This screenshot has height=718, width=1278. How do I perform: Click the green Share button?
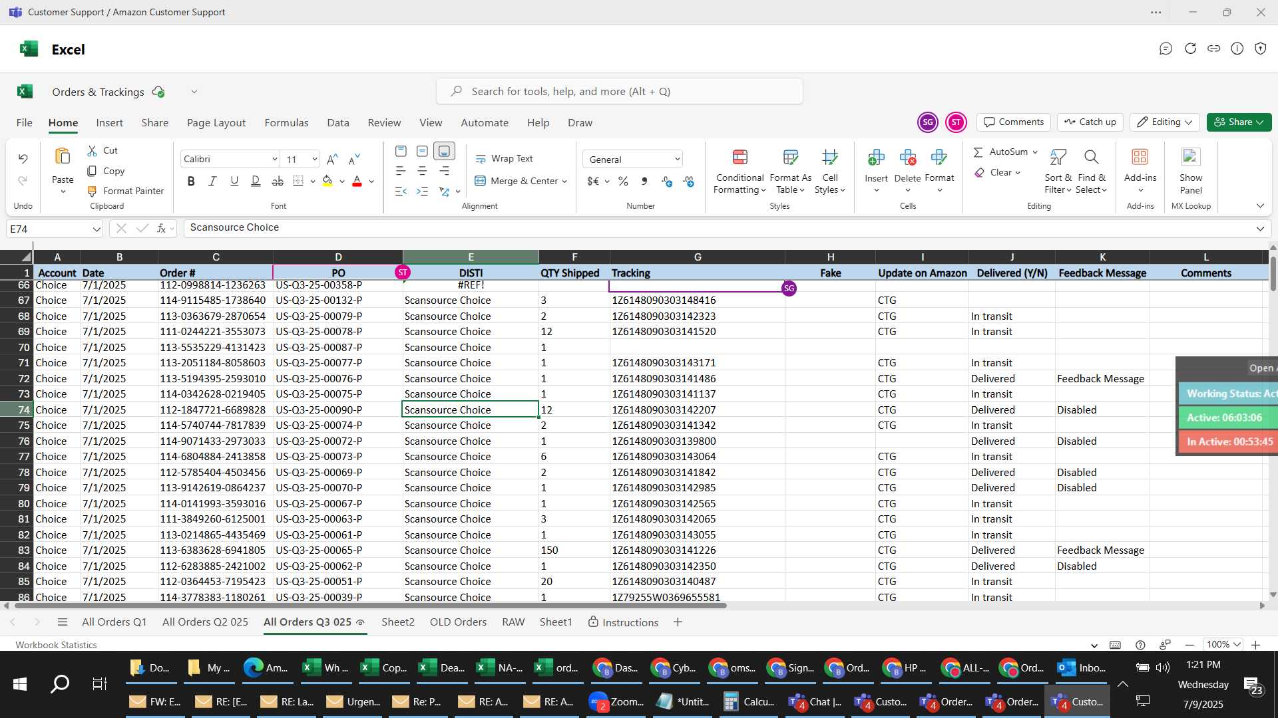[x=1239, y=122]
